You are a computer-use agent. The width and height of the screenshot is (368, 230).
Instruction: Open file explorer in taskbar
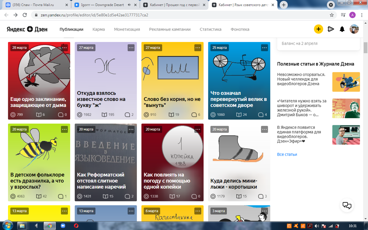(22, 226)
